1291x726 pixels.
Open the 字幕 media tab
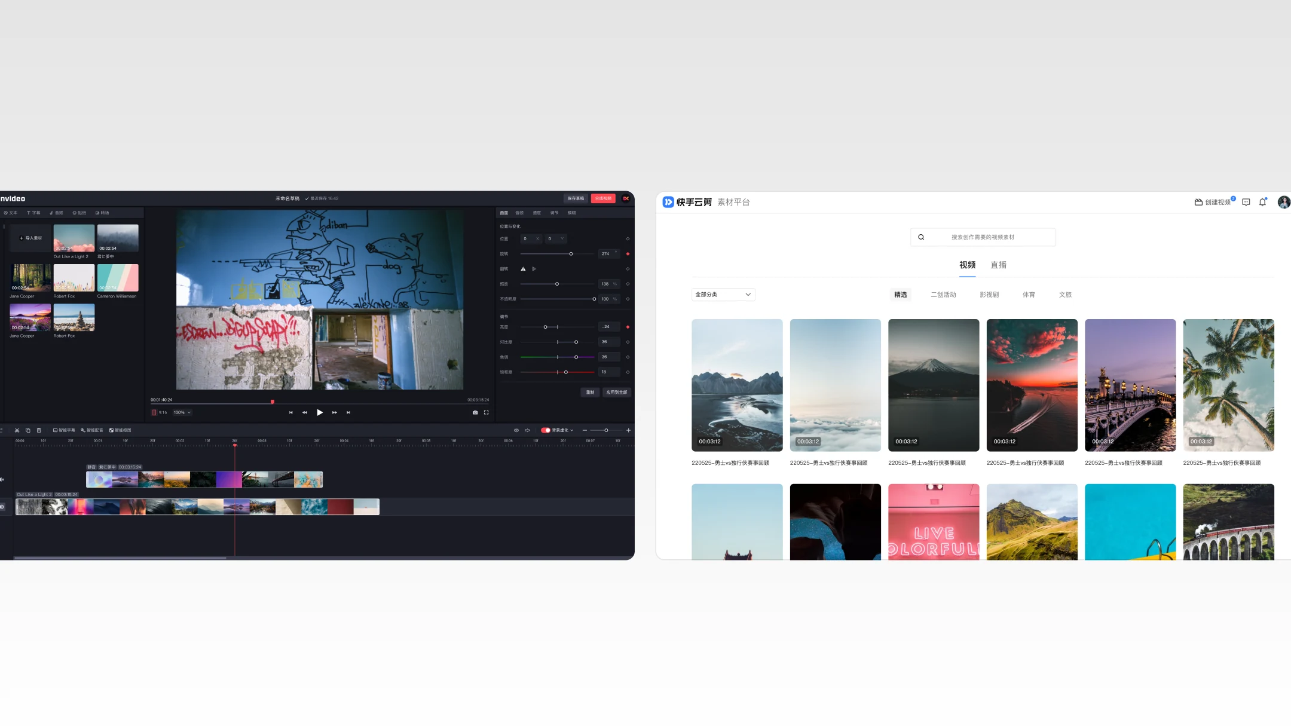pyautogui.click(x=33, y=213)
